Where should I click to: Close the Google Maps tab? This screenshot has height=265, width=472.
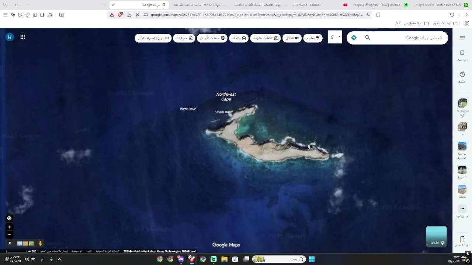113,5
